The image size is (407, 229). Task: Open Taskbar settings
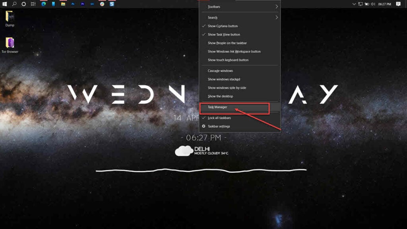pyautogui.click(x=219, y=126)
